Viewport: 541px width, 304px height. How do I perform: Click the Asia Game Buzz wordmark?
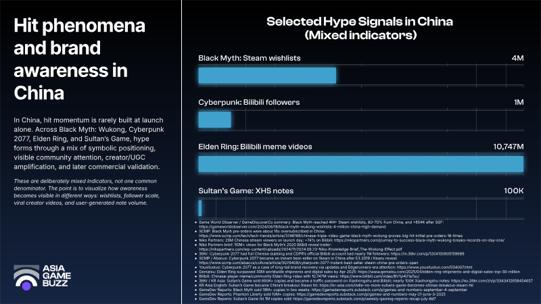click(x=57, y=276)
